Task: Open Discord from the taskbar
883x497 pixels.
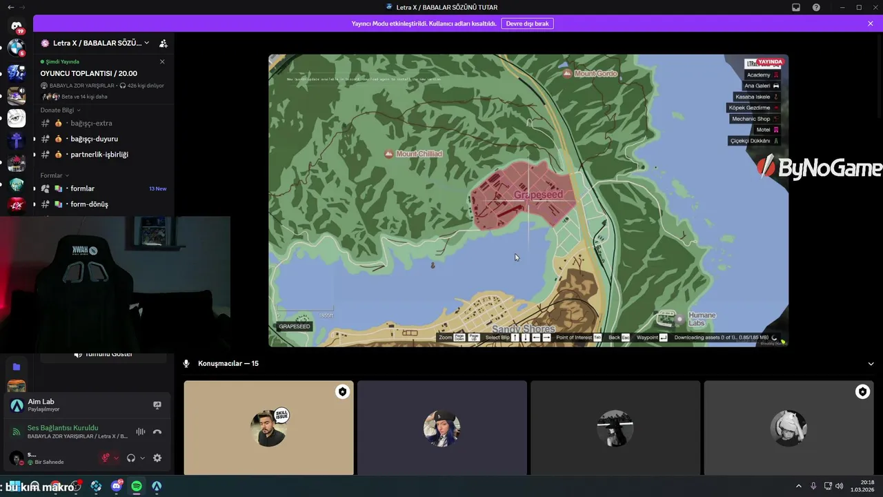Action: coord(117,486)
